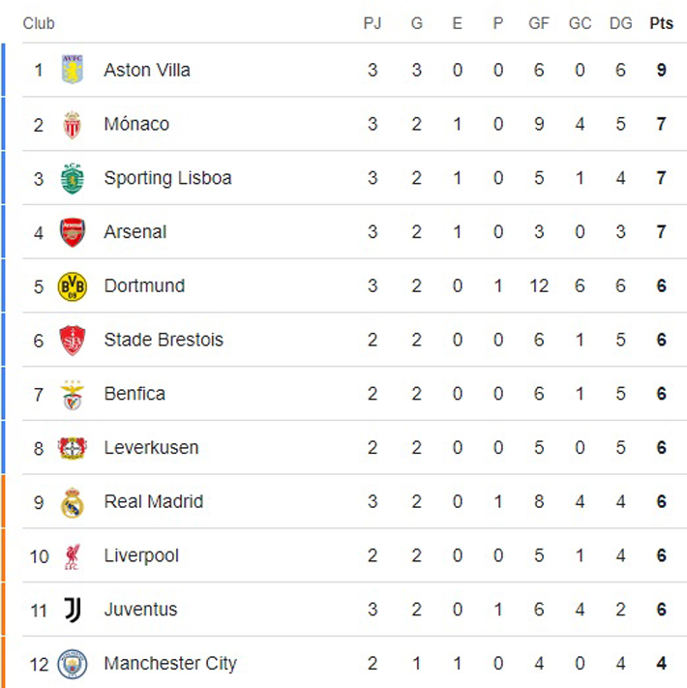Click the Leverkusen club logo
The image size is (687, 688).
click(73, 448)
